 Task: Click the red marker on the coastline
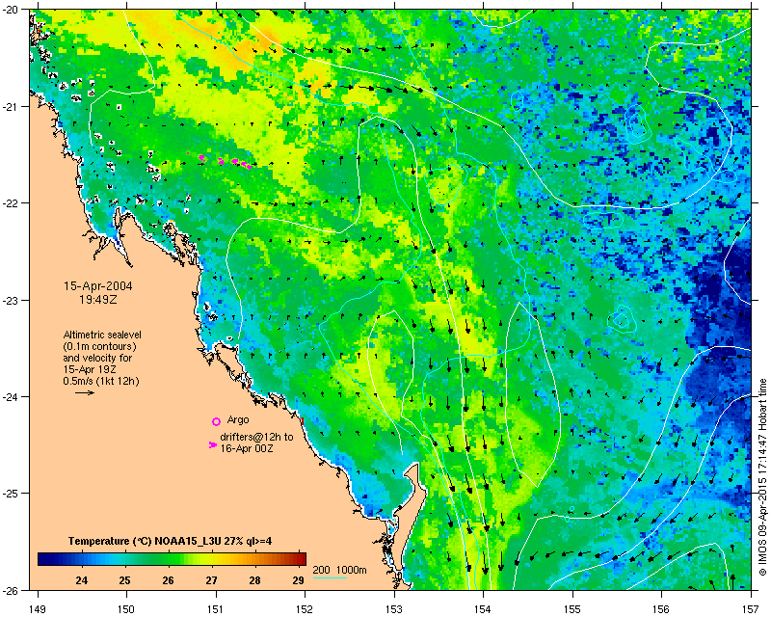click(x=303, y=420)
